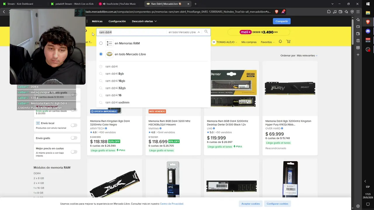Open the bookmarks icon in the sidebar
This screenshot has height=210, width=374.
click(358, 41)
